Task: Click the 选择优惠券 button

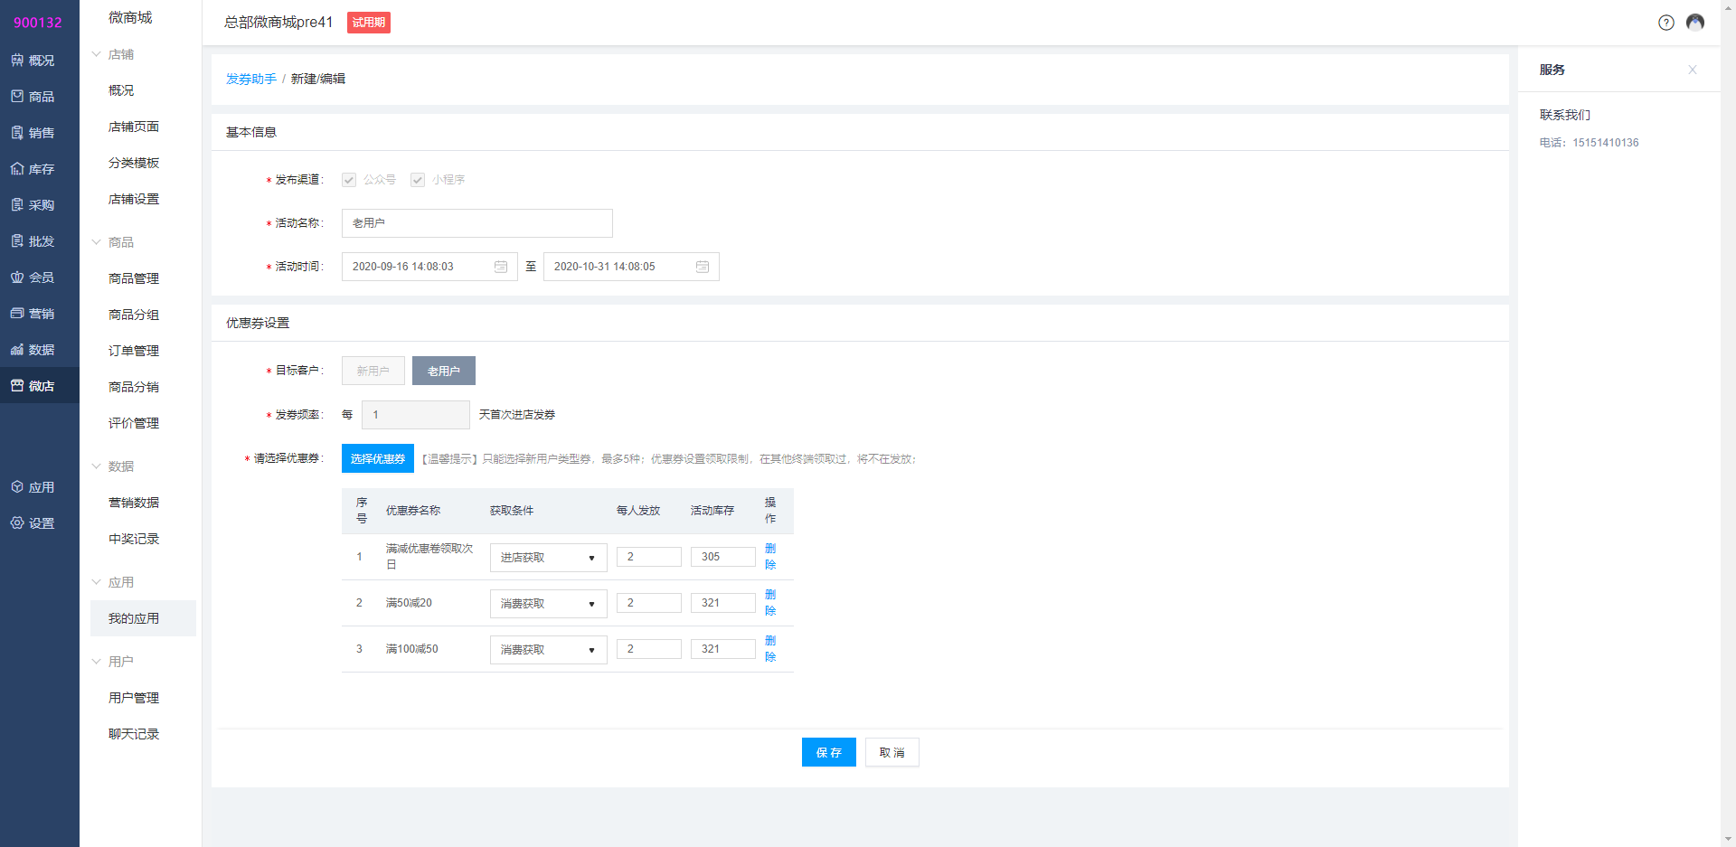Action: 377,458
